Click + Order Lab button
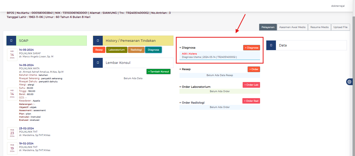Screen dimensions: 355x156 pyautogui.click(x=251, y=85)
